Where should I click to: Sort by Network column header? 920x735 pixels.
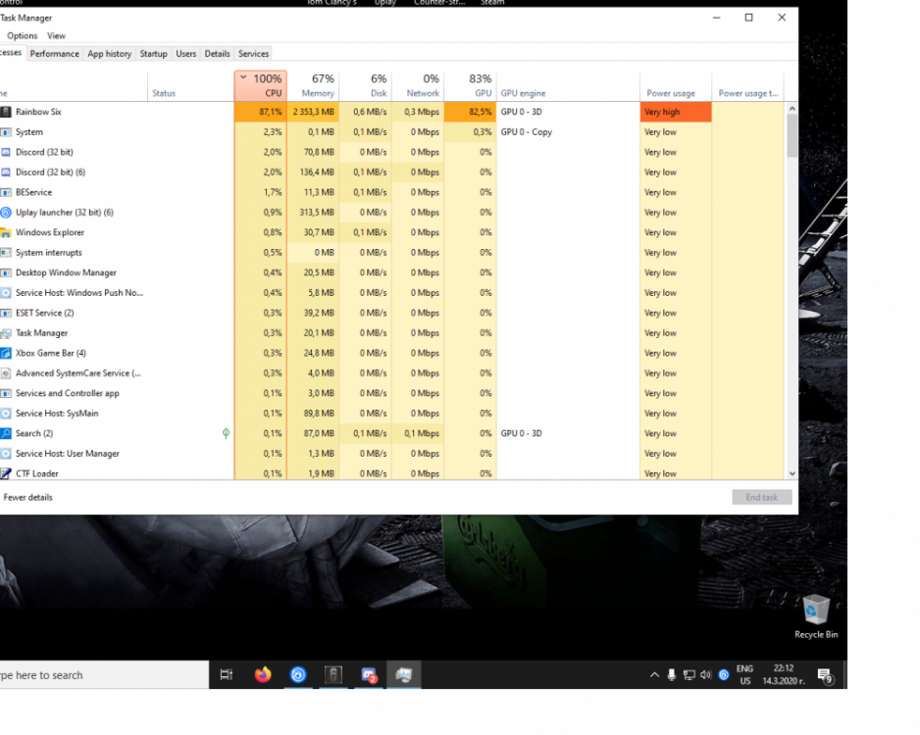pyautogui.click(x=418, y=85)
